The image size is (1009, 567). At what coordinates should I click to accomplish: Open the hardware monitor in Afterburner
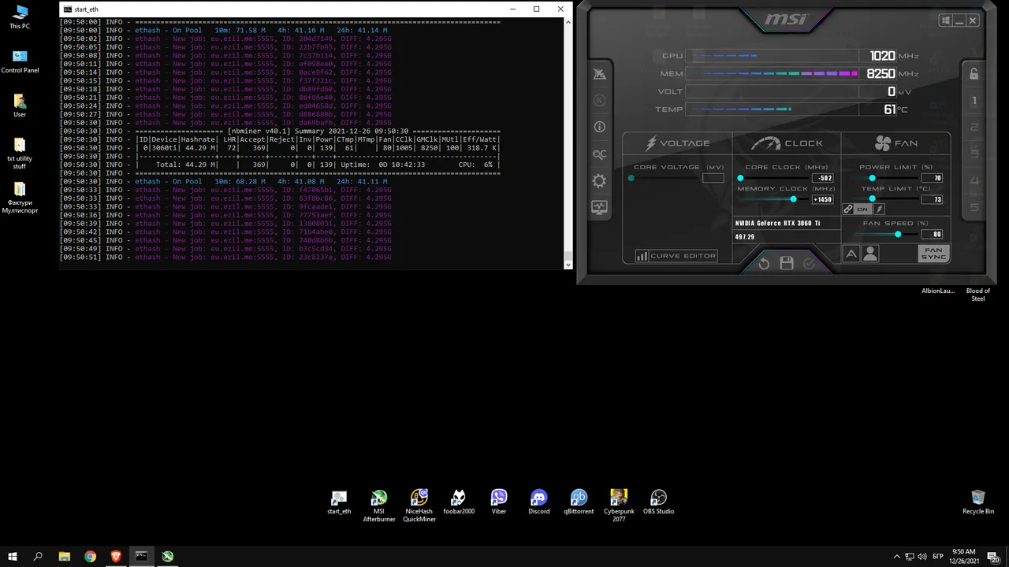point(599,208)
